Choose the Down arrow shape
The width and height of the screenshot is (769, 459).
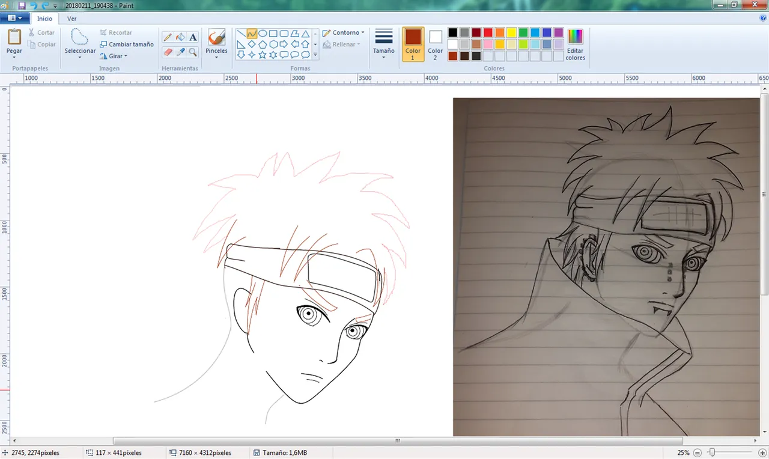coord(241,55)
